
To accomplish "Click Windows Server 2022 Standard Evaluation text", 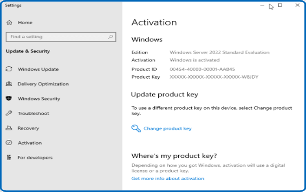I will pyautogui.click(x=220, y=53).
